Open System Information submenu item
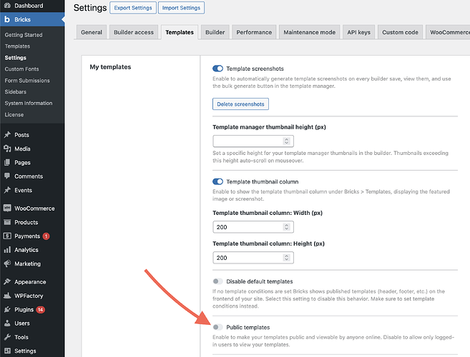Screen dimensions: 470x357 click(x=29, y=103)
